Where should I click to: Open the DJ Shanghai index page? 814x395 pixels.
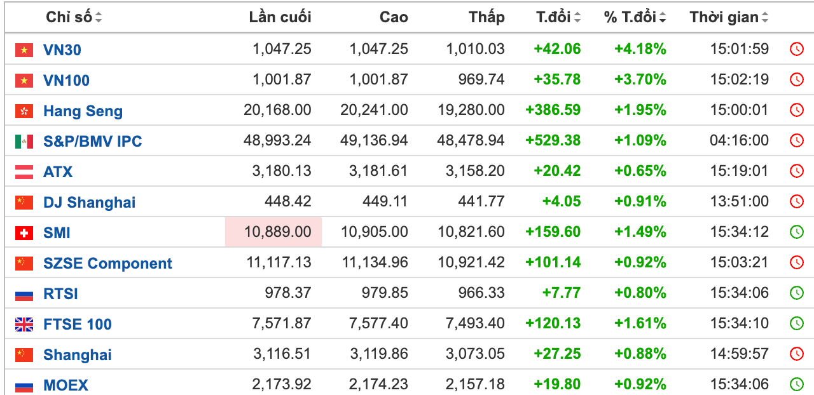(x=89, y=203)
